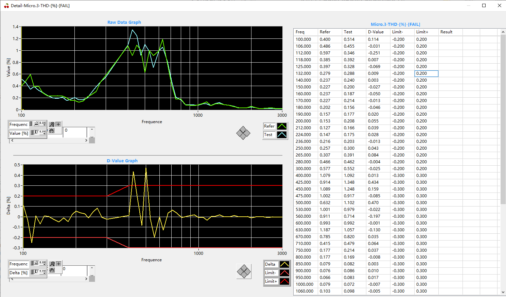Click the Y one-time autoscale icon for Value [%]
Viewport: 506px width, 297px height.
pos(36,132)
